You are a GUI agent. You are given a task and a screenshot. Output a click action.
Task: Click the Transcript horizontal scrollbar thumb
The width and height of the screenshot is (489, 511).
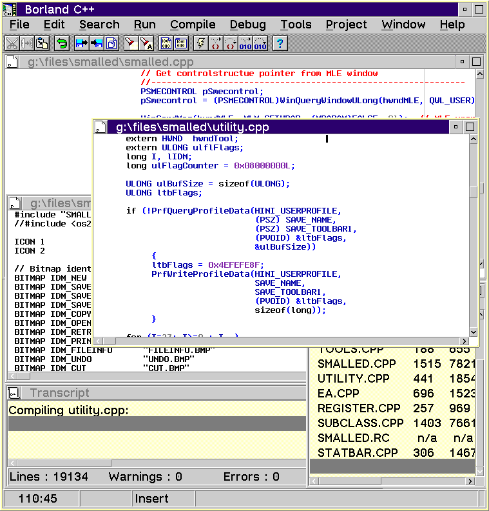64,463
